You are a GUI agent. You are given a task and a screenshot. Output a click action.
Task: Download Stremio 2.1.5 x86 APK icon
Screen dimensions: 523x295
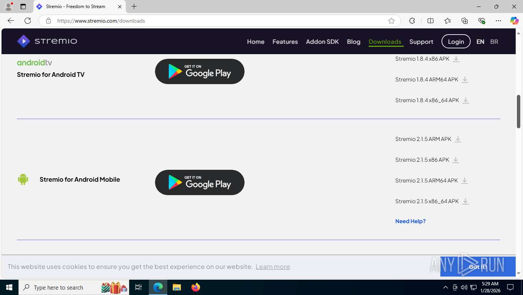(x=456, y=160)
